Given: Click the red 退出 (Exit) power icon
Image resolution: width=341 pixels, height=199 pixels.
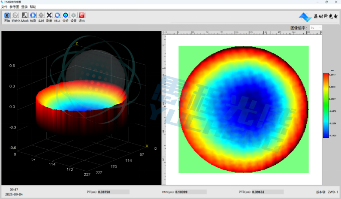Looking at the screenshot, I should click(x=81, y=15).
